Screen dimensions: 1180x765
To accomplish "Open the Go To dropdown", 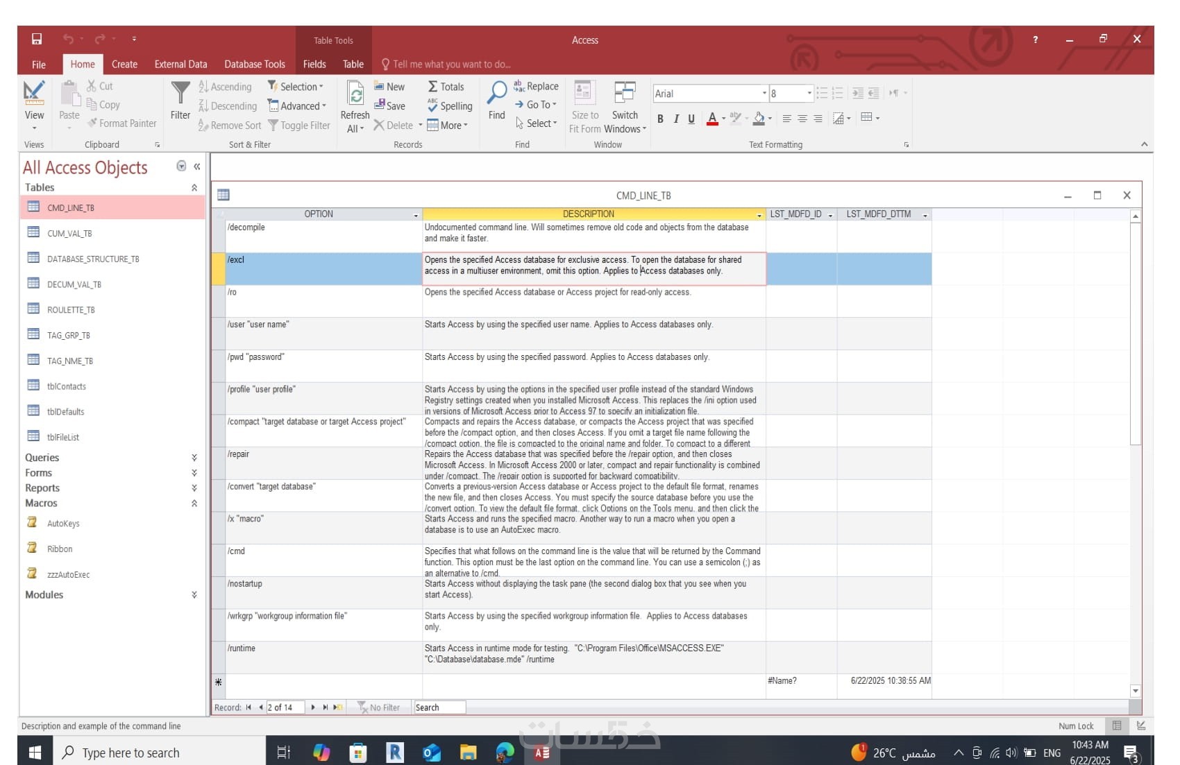I will pyautogui.click(x=535, y=104).
